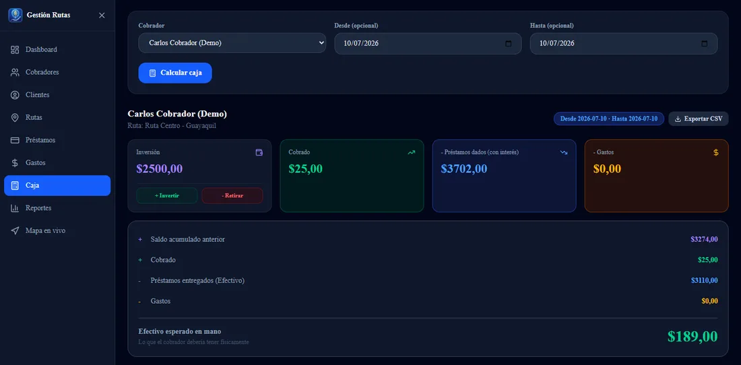
Task: Click the Rutas map pin icon
Action: click(x=15, y=118)
